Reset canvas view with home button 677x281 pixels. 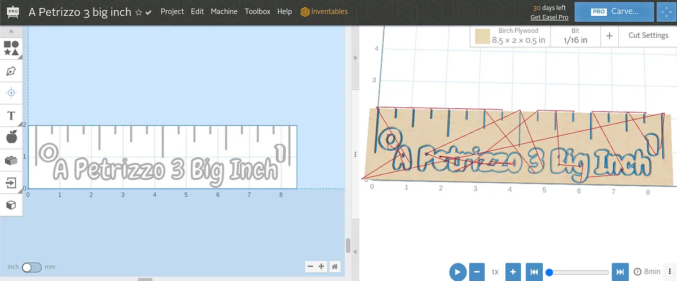click(335, 266)
